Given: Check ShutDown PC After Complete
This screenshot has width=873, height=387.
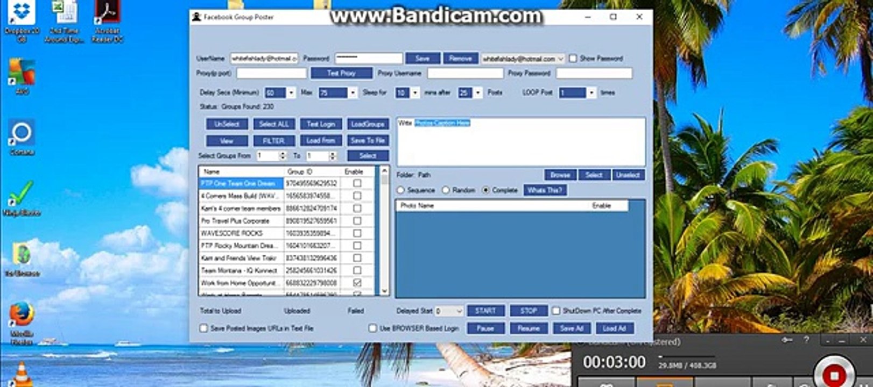Looking at the screenshot, I should tap(556, 311).
